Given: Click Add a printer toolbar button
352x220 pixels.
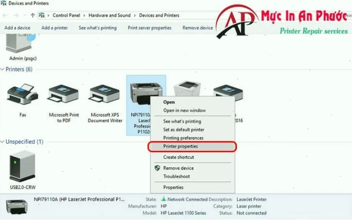Looking at the screenshot, I should 54,28.
